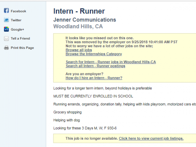Click here to view current job listings
The height and width of the screenshot is (147, 196).
(x=151, y=138)
